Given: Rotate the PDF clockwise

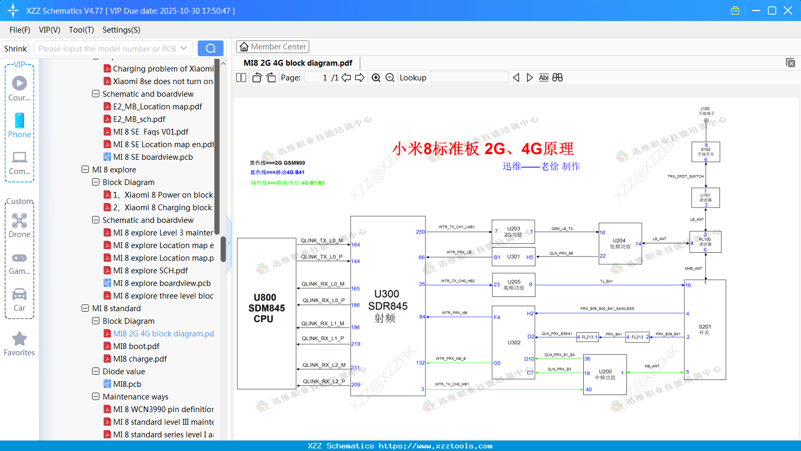Looking at the screenshot, I should click(270, 77).
